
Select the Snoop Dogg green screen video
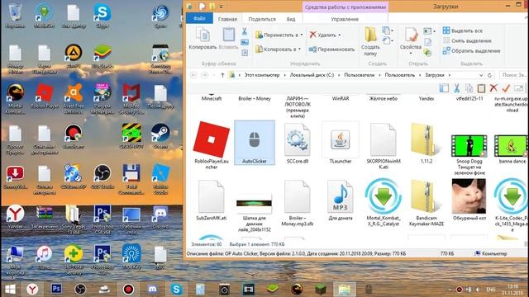(469, 154)
